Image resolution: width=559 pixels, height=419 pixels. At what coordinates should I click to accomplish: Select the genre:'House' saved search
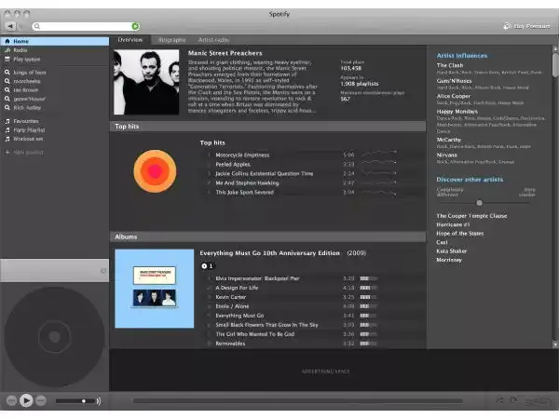coord(29,99)
